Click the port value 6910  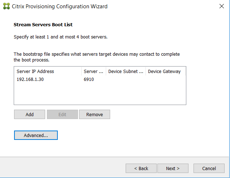pos(89,79)
